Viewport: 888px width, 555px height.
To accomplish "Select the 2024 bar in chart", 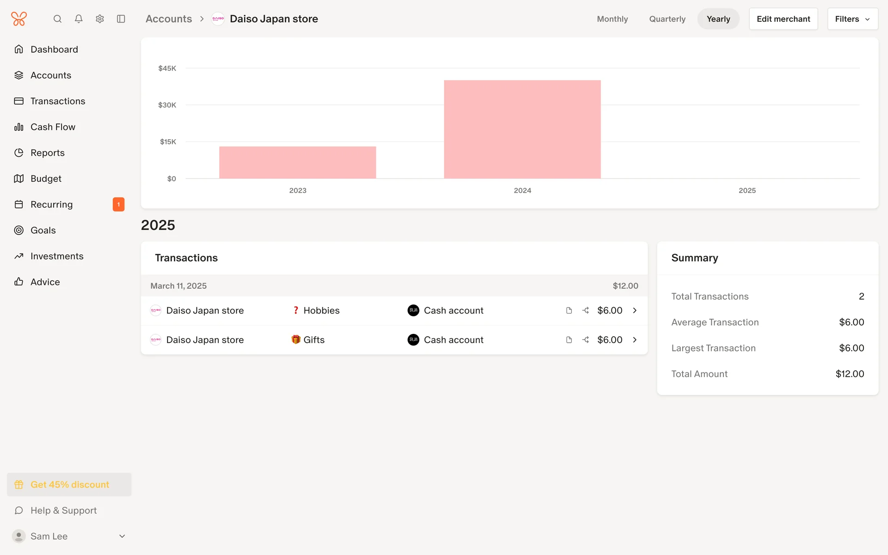I will [522, 129].
